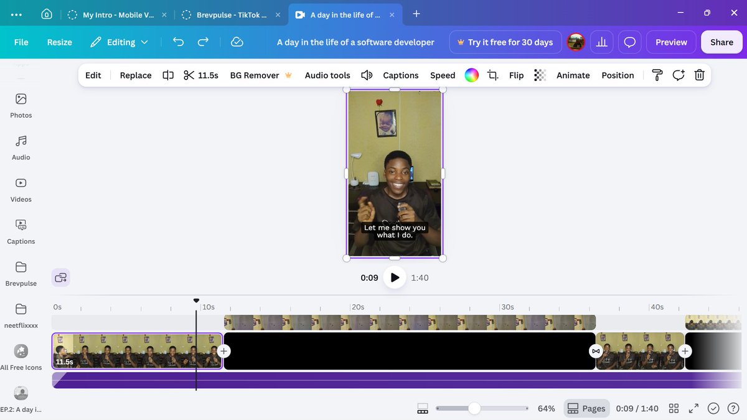Click the timeline zoom slider handle
This screenshot has height=420, width=747.
pos(474,408)
